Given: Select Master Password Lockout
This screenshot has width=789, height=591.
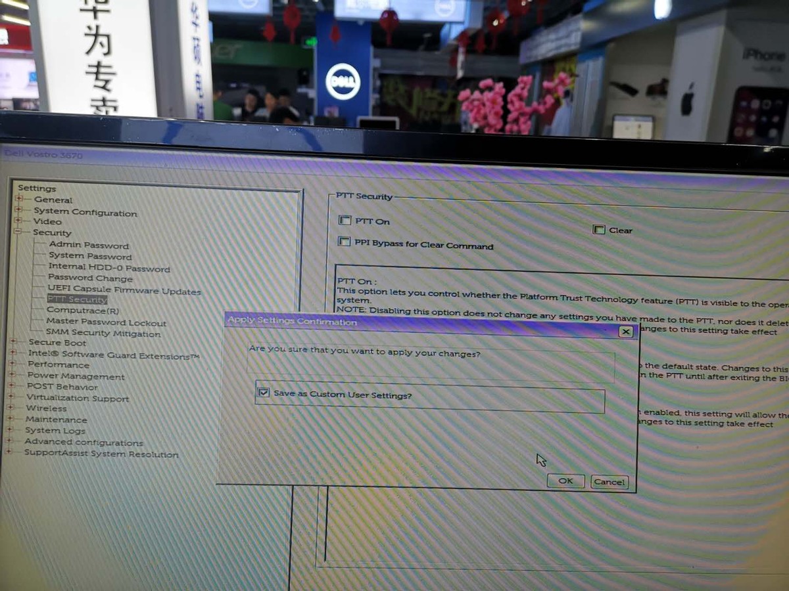Looking at the screenshot, I should pyautogui.click(x=106, y=322).
